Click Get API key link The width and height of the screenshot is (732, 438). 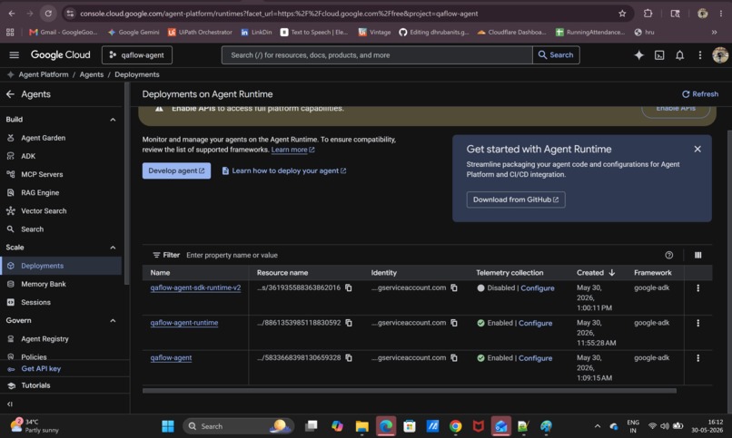pyautogui.click(x=41, y=368)
